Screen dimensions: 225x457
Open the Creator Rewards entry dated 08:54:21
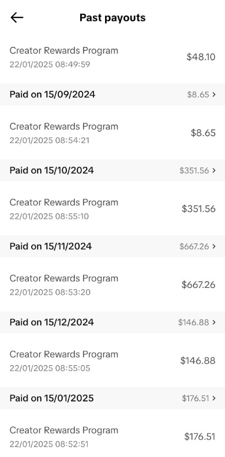coord(112,133)
